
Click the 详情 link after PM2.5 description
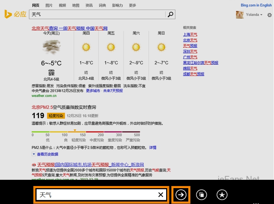coord(153,148)
